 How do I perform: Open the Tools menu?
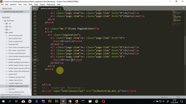[36, 5]
